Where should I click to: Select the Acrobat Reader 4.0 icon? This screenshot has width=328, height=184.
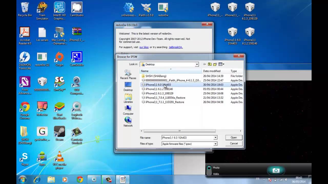point(25,36)
